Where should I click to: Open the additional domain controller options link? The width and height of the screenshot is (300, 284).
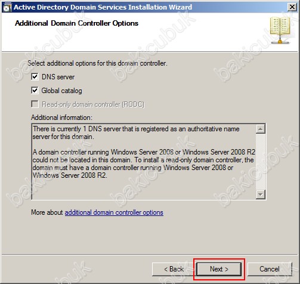114,212
